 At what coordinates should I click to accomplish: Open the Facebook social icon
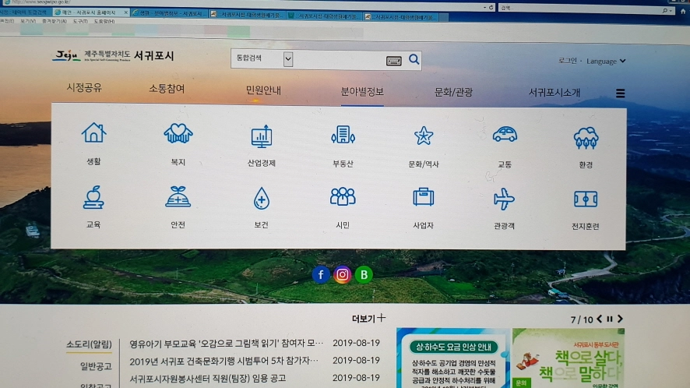(x=321, y=275)
